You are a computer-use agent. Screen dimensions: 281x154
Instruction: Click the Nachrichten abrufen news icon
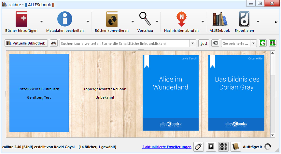click(181, 19)
